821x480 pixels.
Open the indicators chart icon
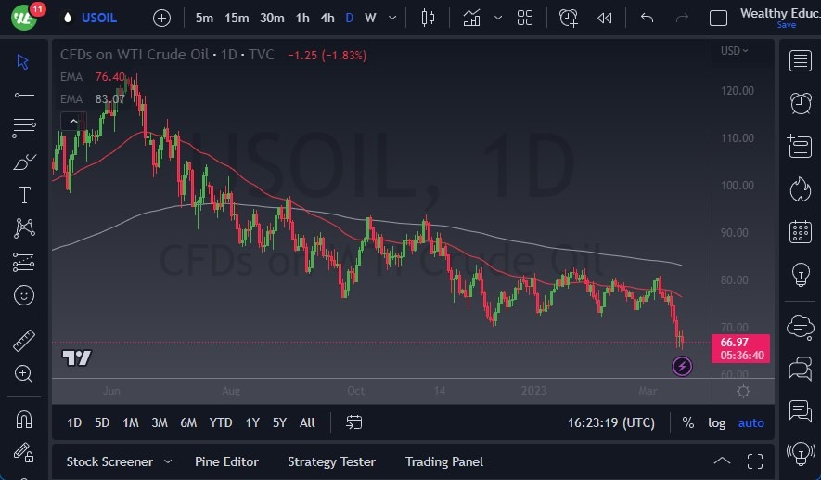(x=472, y=18)
